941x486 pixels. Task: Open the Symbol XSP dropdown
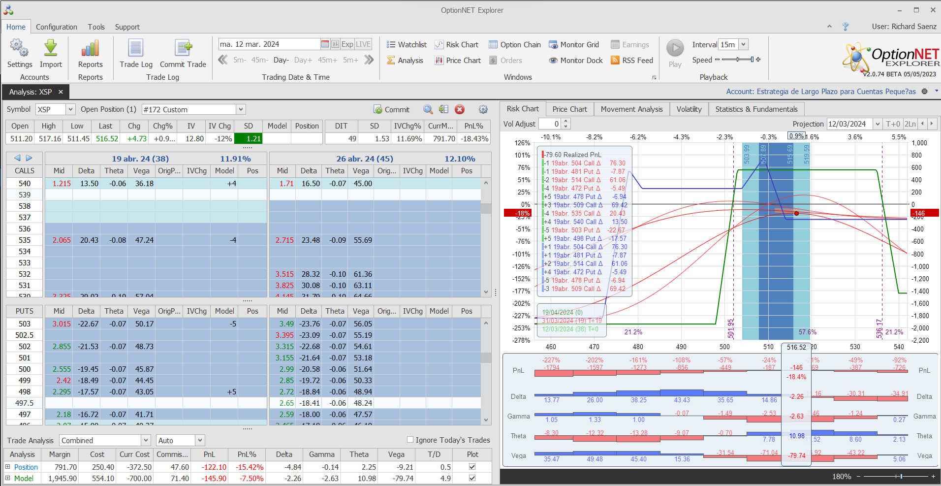pyautogui.click(x=70, y=109)
